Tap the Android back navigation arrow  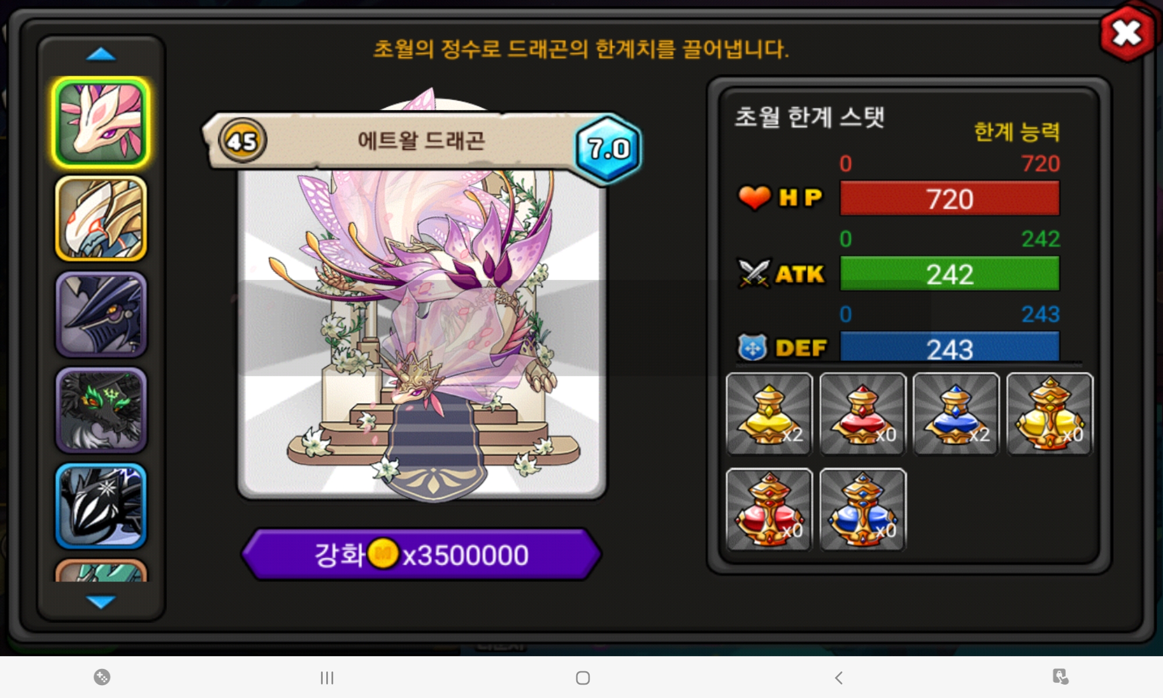click(x=838, y=678)
